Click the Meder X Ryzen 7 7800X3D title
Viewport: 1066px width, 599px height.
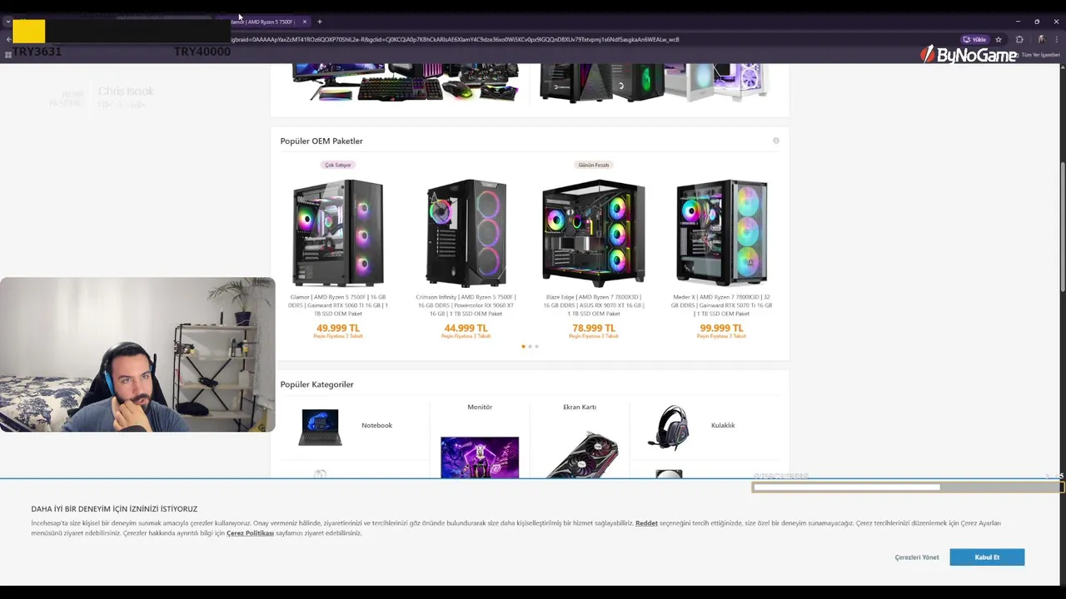(x=721, y=305)
